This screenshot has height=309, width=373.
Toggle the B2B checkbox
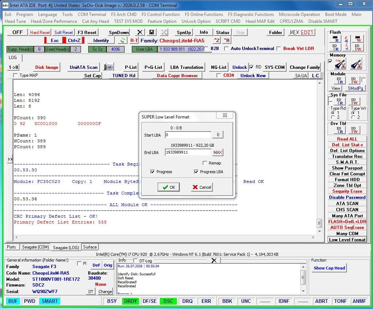click(206, 49)
